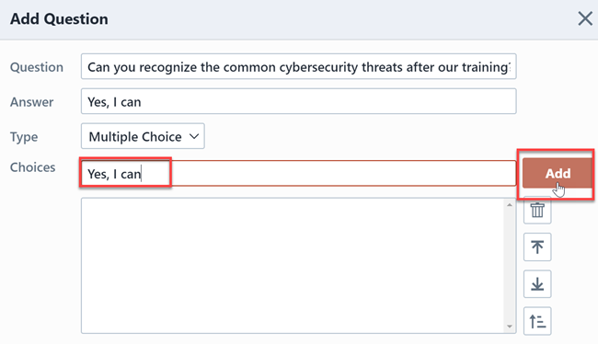This screenshot has width=598, height=344.
Task: Click the choices list scroll-up arrow
Action: click(x=510, y=205)
